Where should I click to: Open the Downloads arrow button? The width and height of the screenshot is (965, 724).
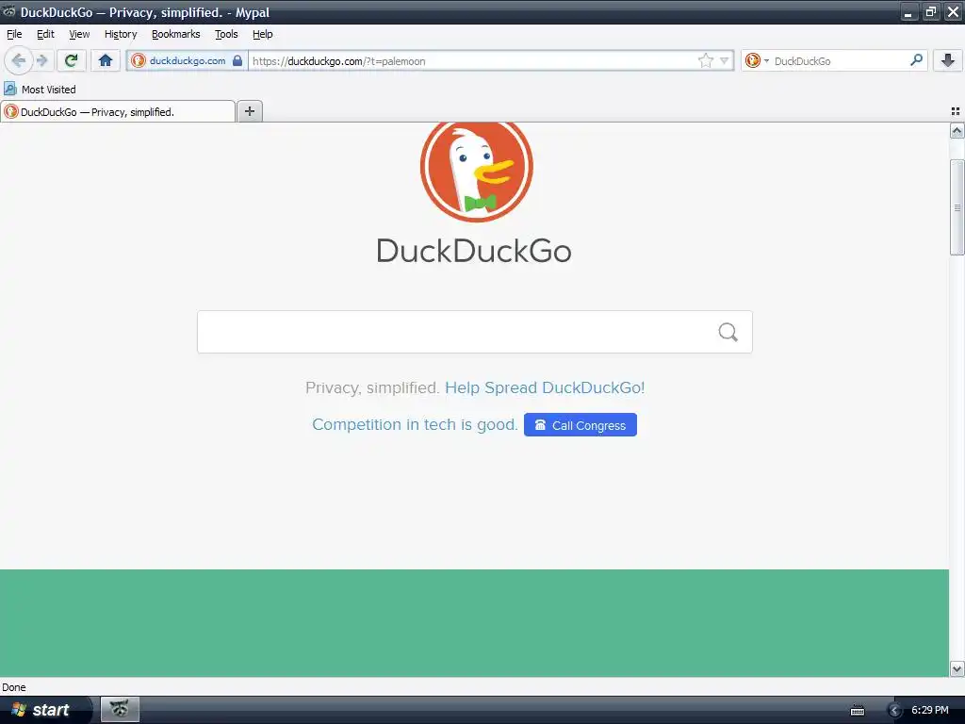(948, 60)
